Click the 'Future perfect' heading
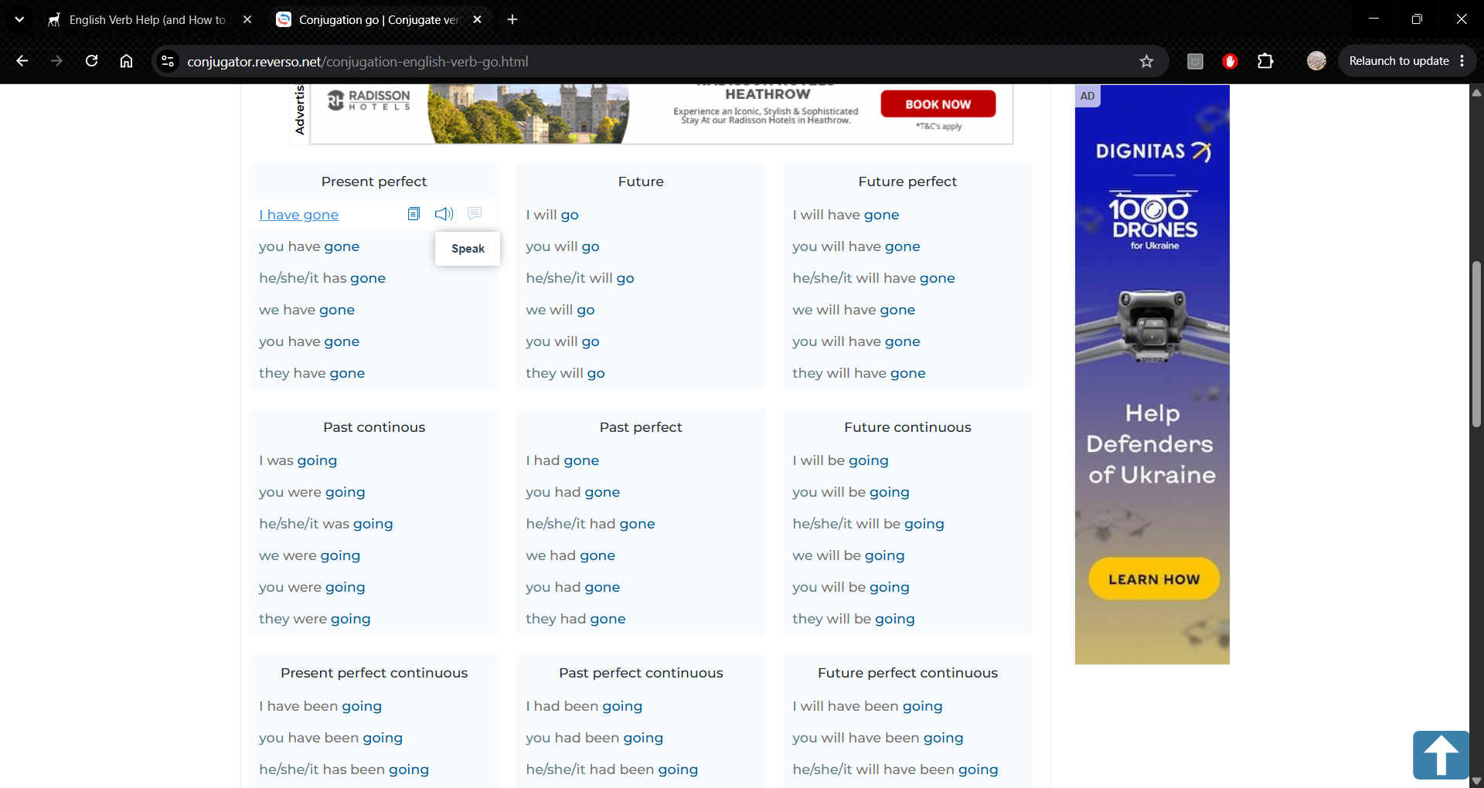 tap(907, 182)
